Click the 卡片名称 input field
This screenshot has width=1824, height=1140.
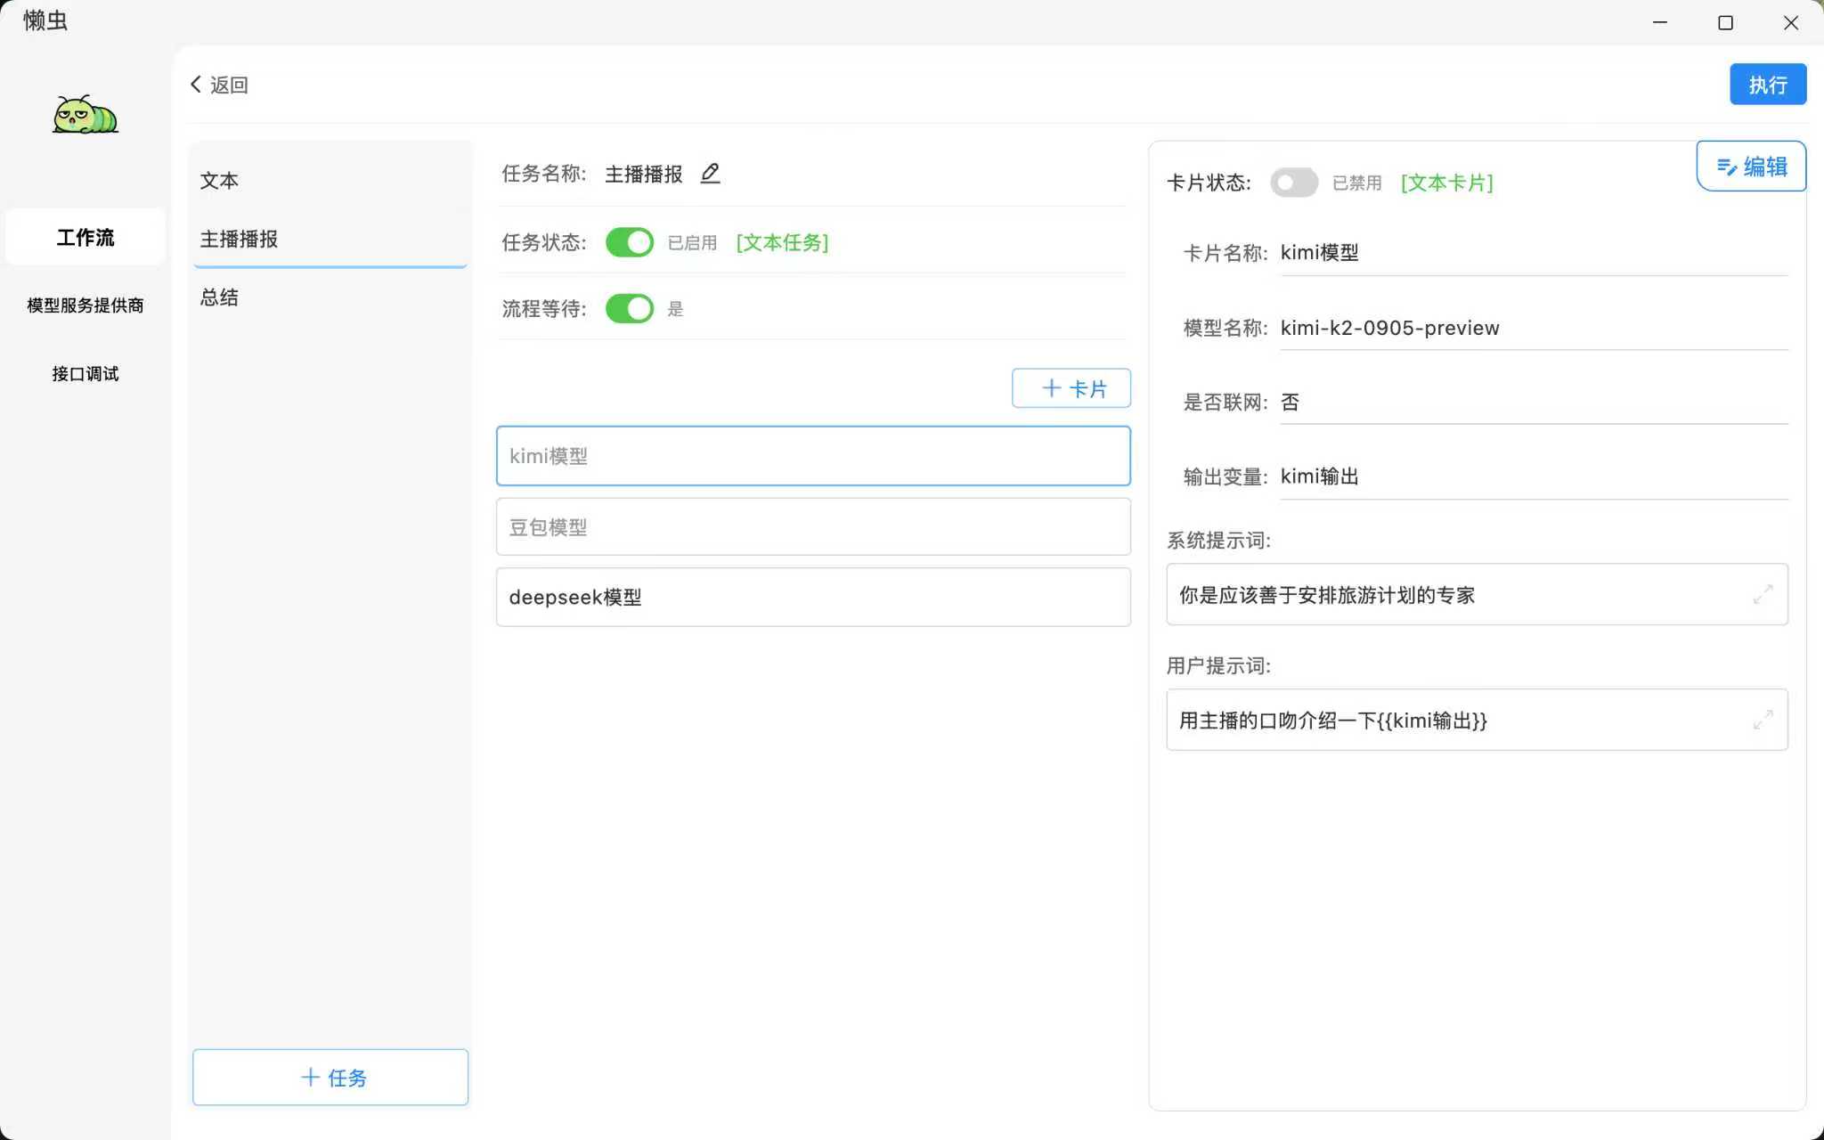coord(1531,252)
